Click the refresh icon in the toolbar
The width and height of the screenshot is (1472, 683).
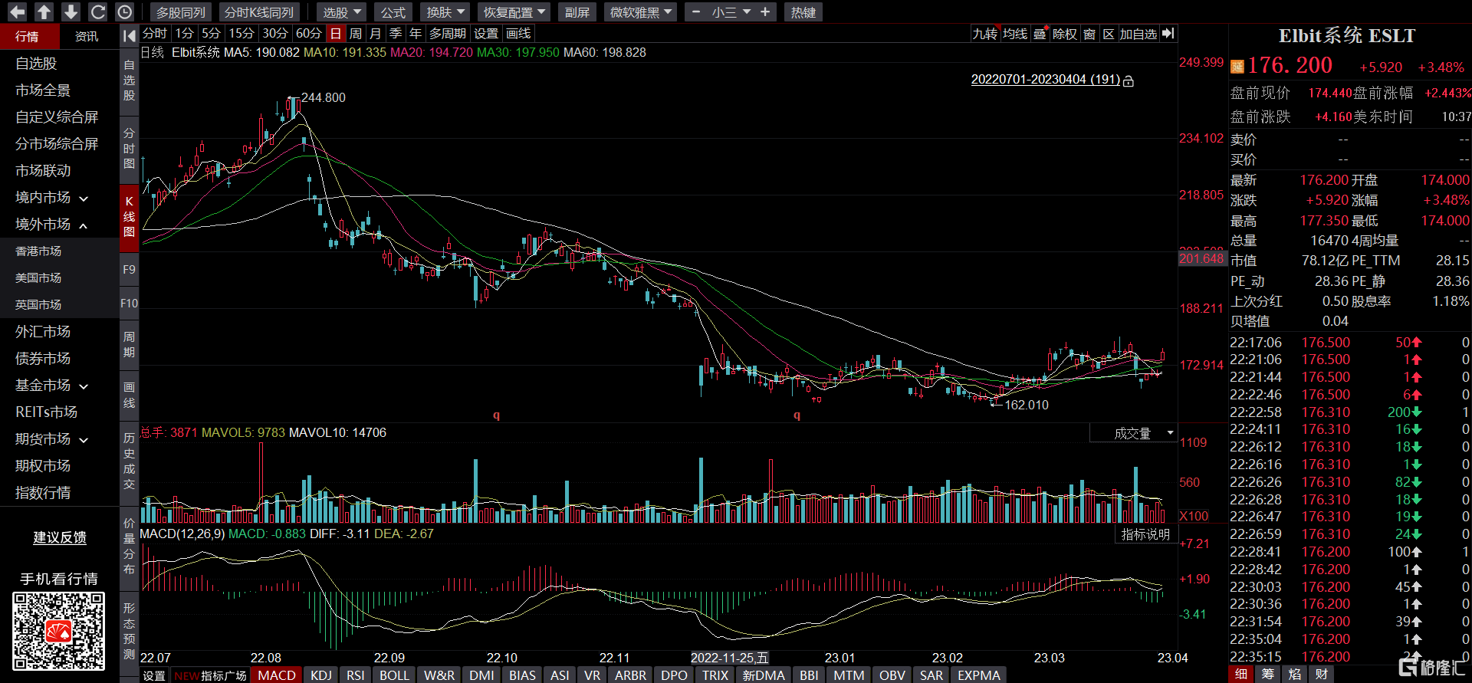[x=97, y=11]
